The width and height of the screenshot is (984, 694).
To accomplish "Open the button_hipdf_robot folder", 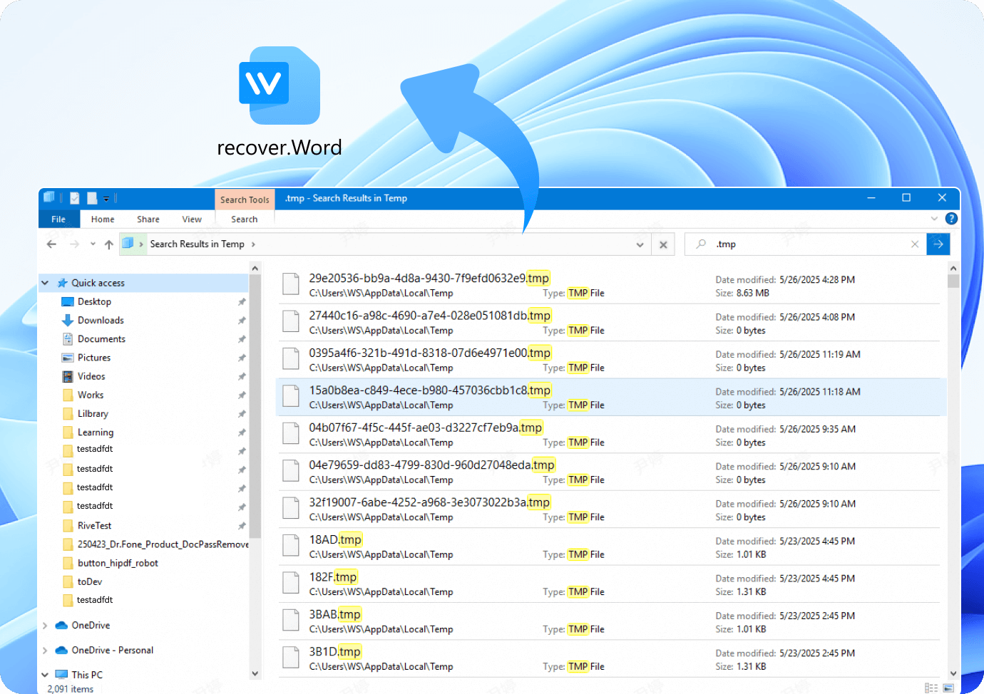I will [x=118, y=563].
